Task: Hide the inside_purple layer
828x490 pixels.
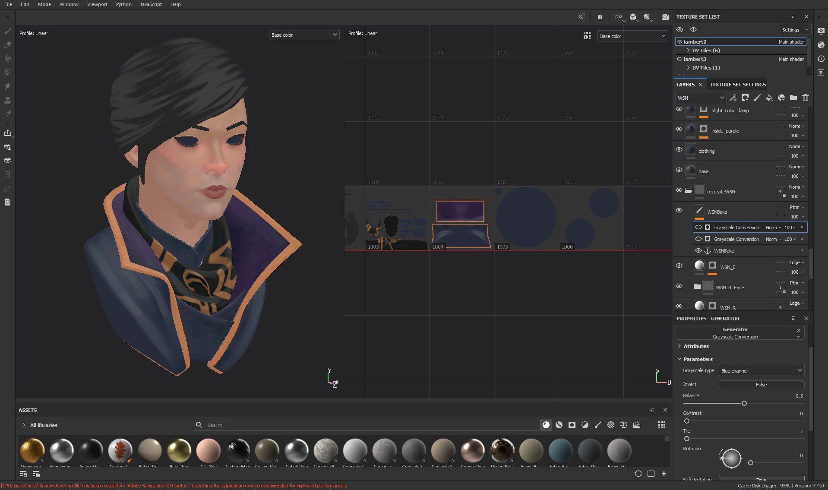Action: (679, 130)
